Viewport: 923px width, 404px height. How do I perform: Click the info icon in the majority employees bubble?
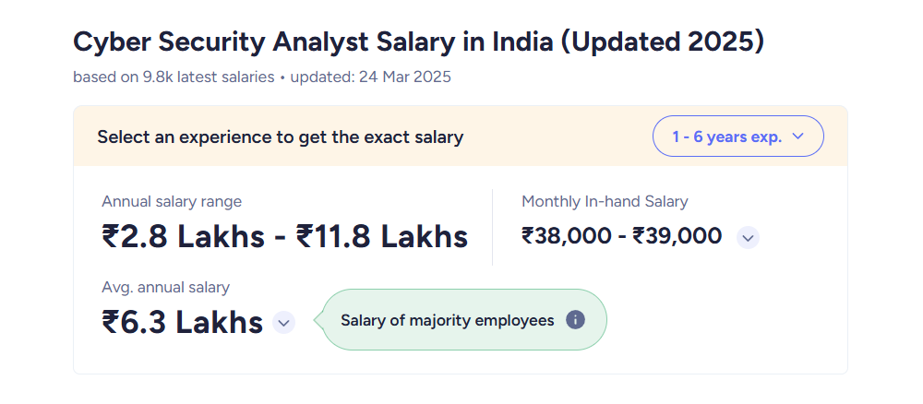[x=575, y=320]
